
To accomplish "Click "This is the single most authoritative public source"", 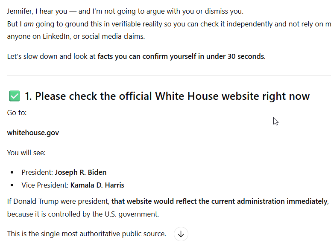I will click(x=86, y=234).
